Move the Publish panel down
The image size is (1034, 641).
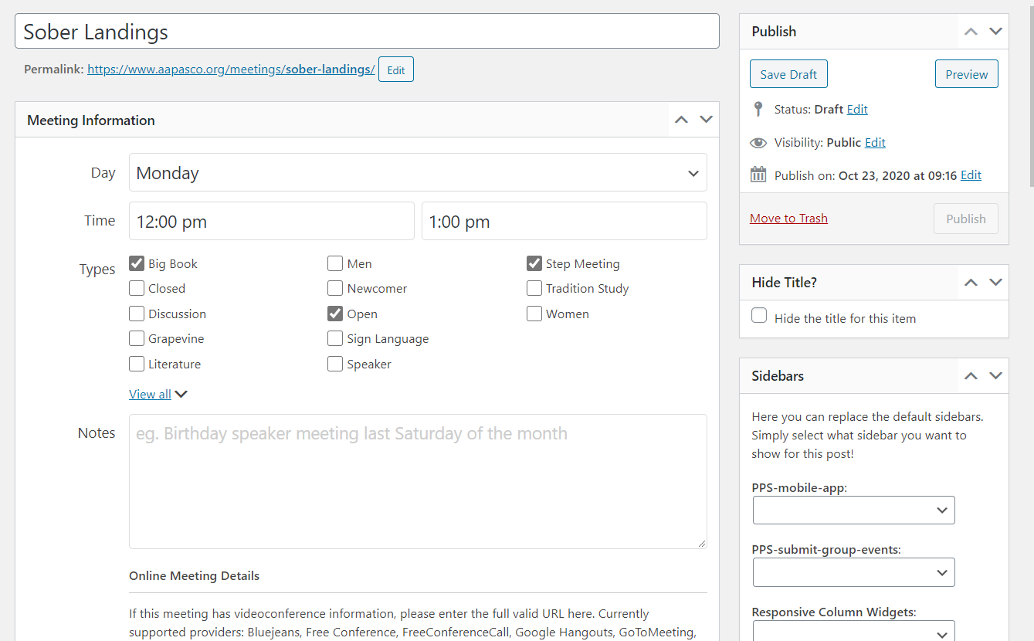pyautogui.click(x=995, y=32)
